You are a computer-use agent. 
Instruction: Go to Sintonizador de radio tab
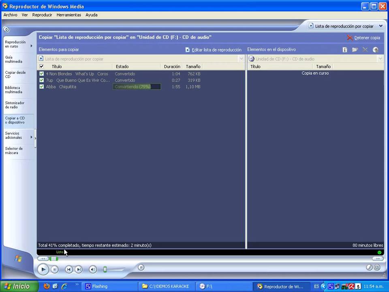tap(19, 105)
